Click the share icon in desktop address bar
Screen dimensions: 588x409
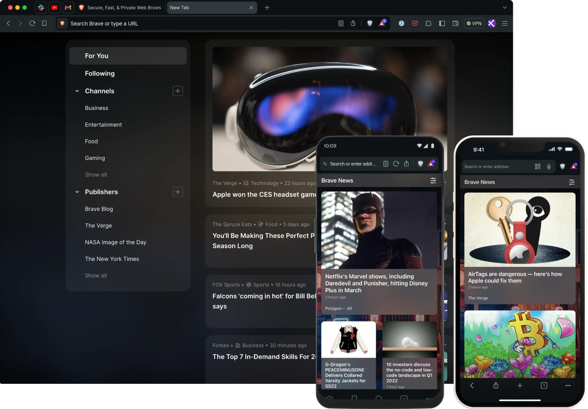tap(353, 23)
